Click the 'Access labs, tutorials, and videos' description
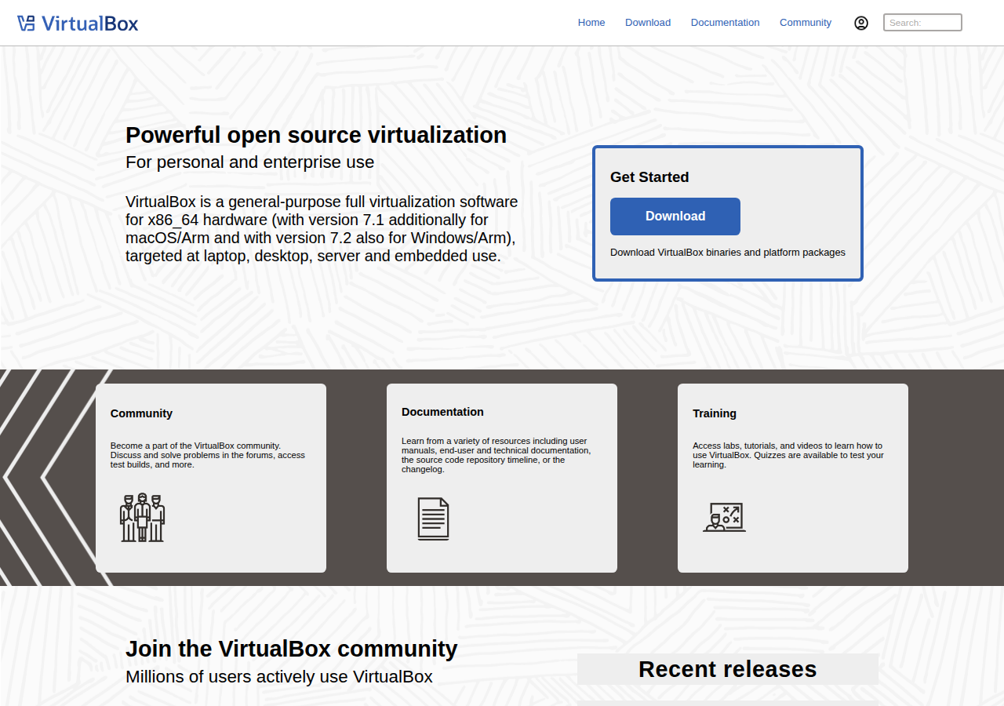The image size is (1004, 706). coord(788,455)
